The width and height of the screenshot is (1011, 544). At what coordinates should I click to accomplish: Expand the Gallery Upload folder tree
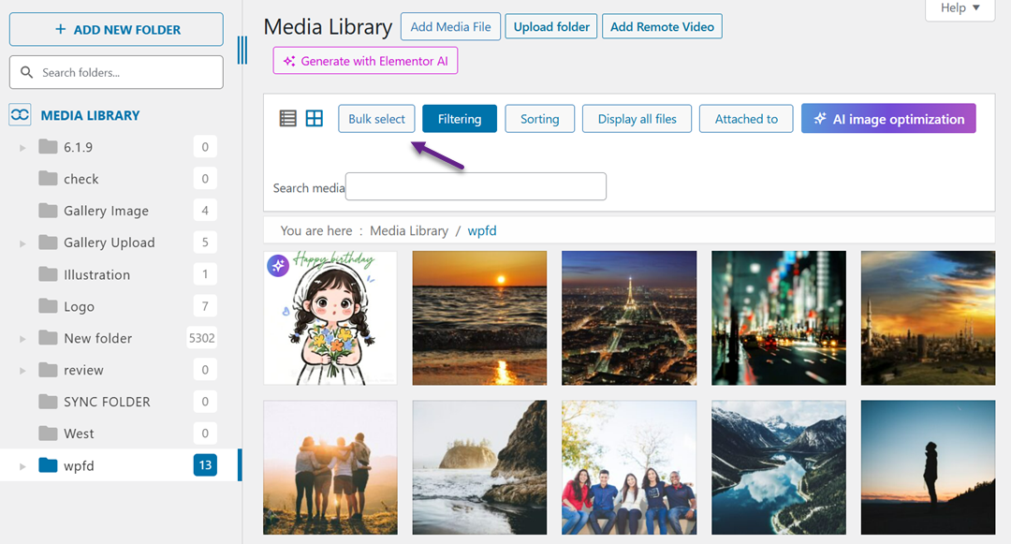22,242
